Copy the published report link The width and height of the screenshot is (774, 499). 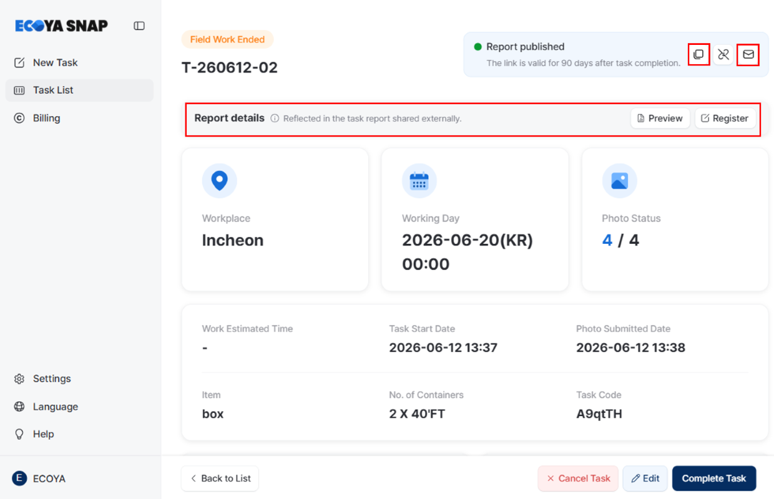click(x=698, y=54)
